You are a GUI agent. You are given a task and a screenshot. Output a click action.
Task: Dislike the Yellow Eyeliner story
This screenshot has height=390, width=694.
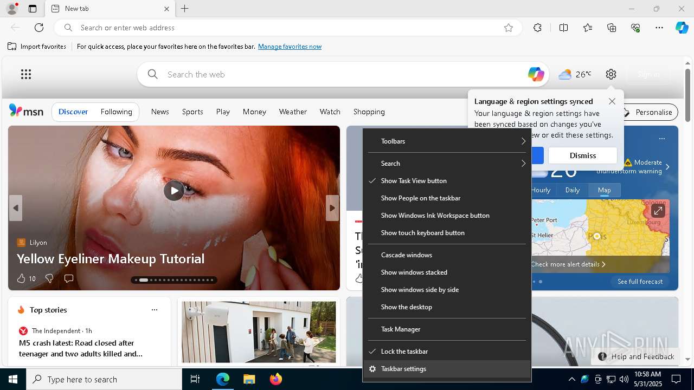tap(49, 278)
